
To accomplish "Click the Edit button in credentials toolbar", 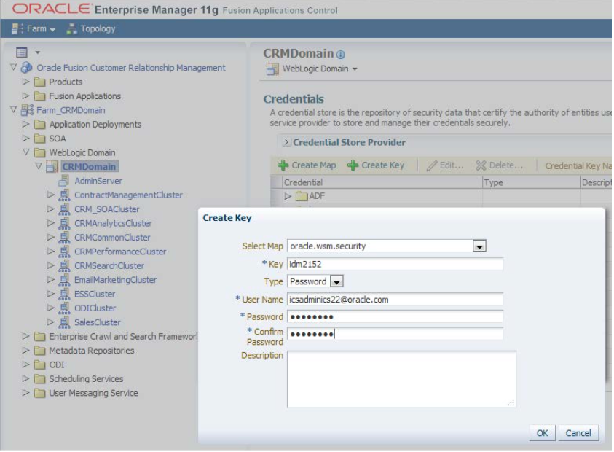I will pos(445,165).
